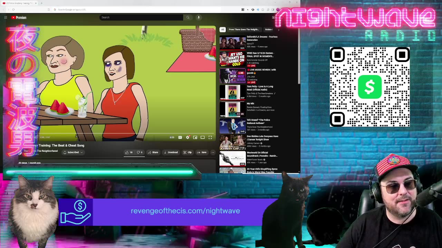Download the video
The image size is (442, 248).
(x=171, y=152)
